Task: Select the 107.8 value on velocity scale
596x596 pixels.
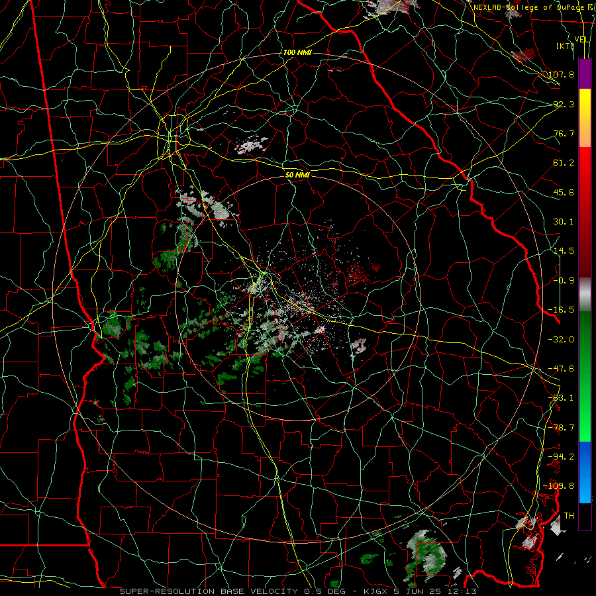Action: [561, 74]
